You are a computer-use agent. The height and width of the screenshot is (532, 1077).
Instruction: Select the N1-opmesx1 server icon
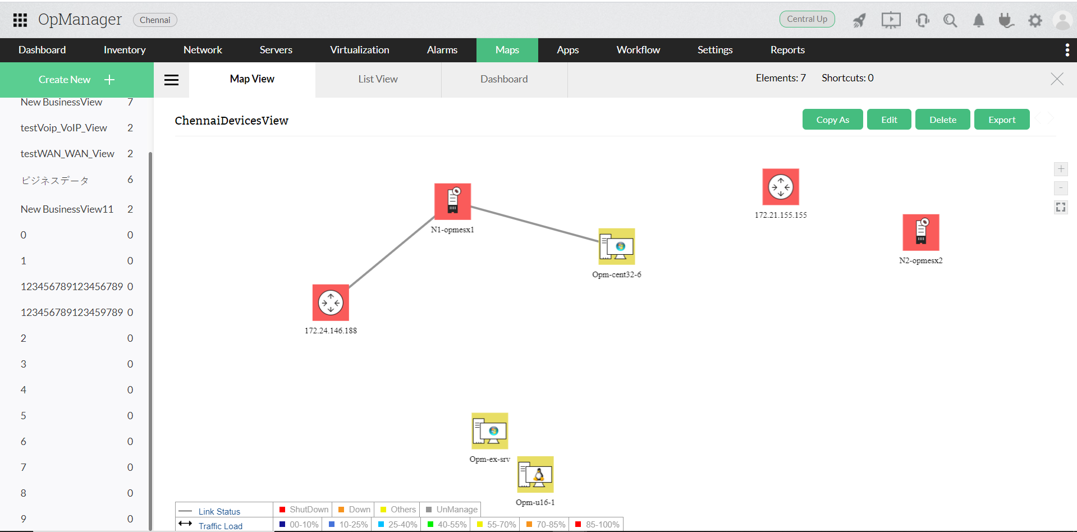pos(452,201)
